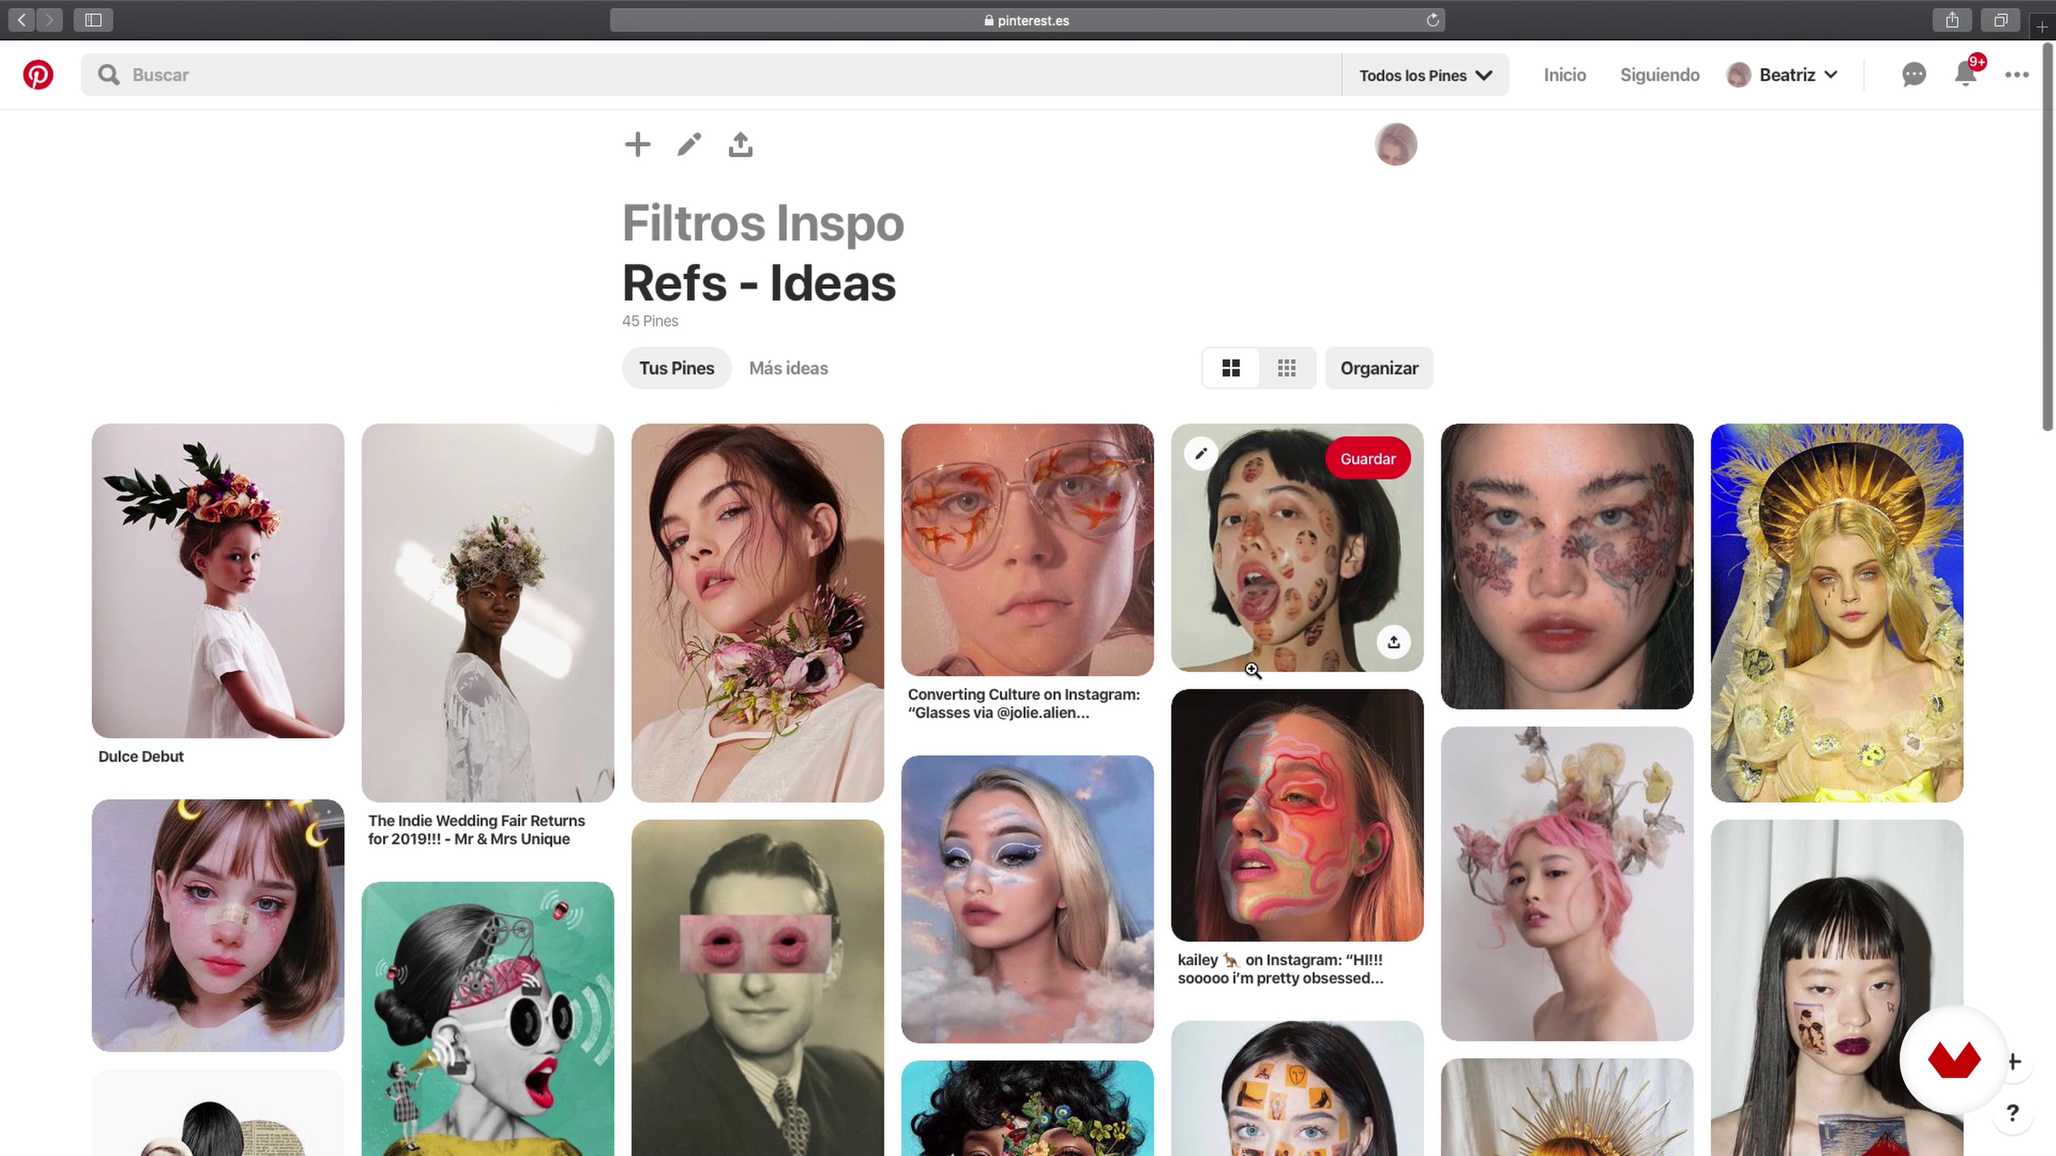2056x1156 pixels.
Task: Add a new pin with plus icon
Action: pyautogui.click(x=637, y=145)
